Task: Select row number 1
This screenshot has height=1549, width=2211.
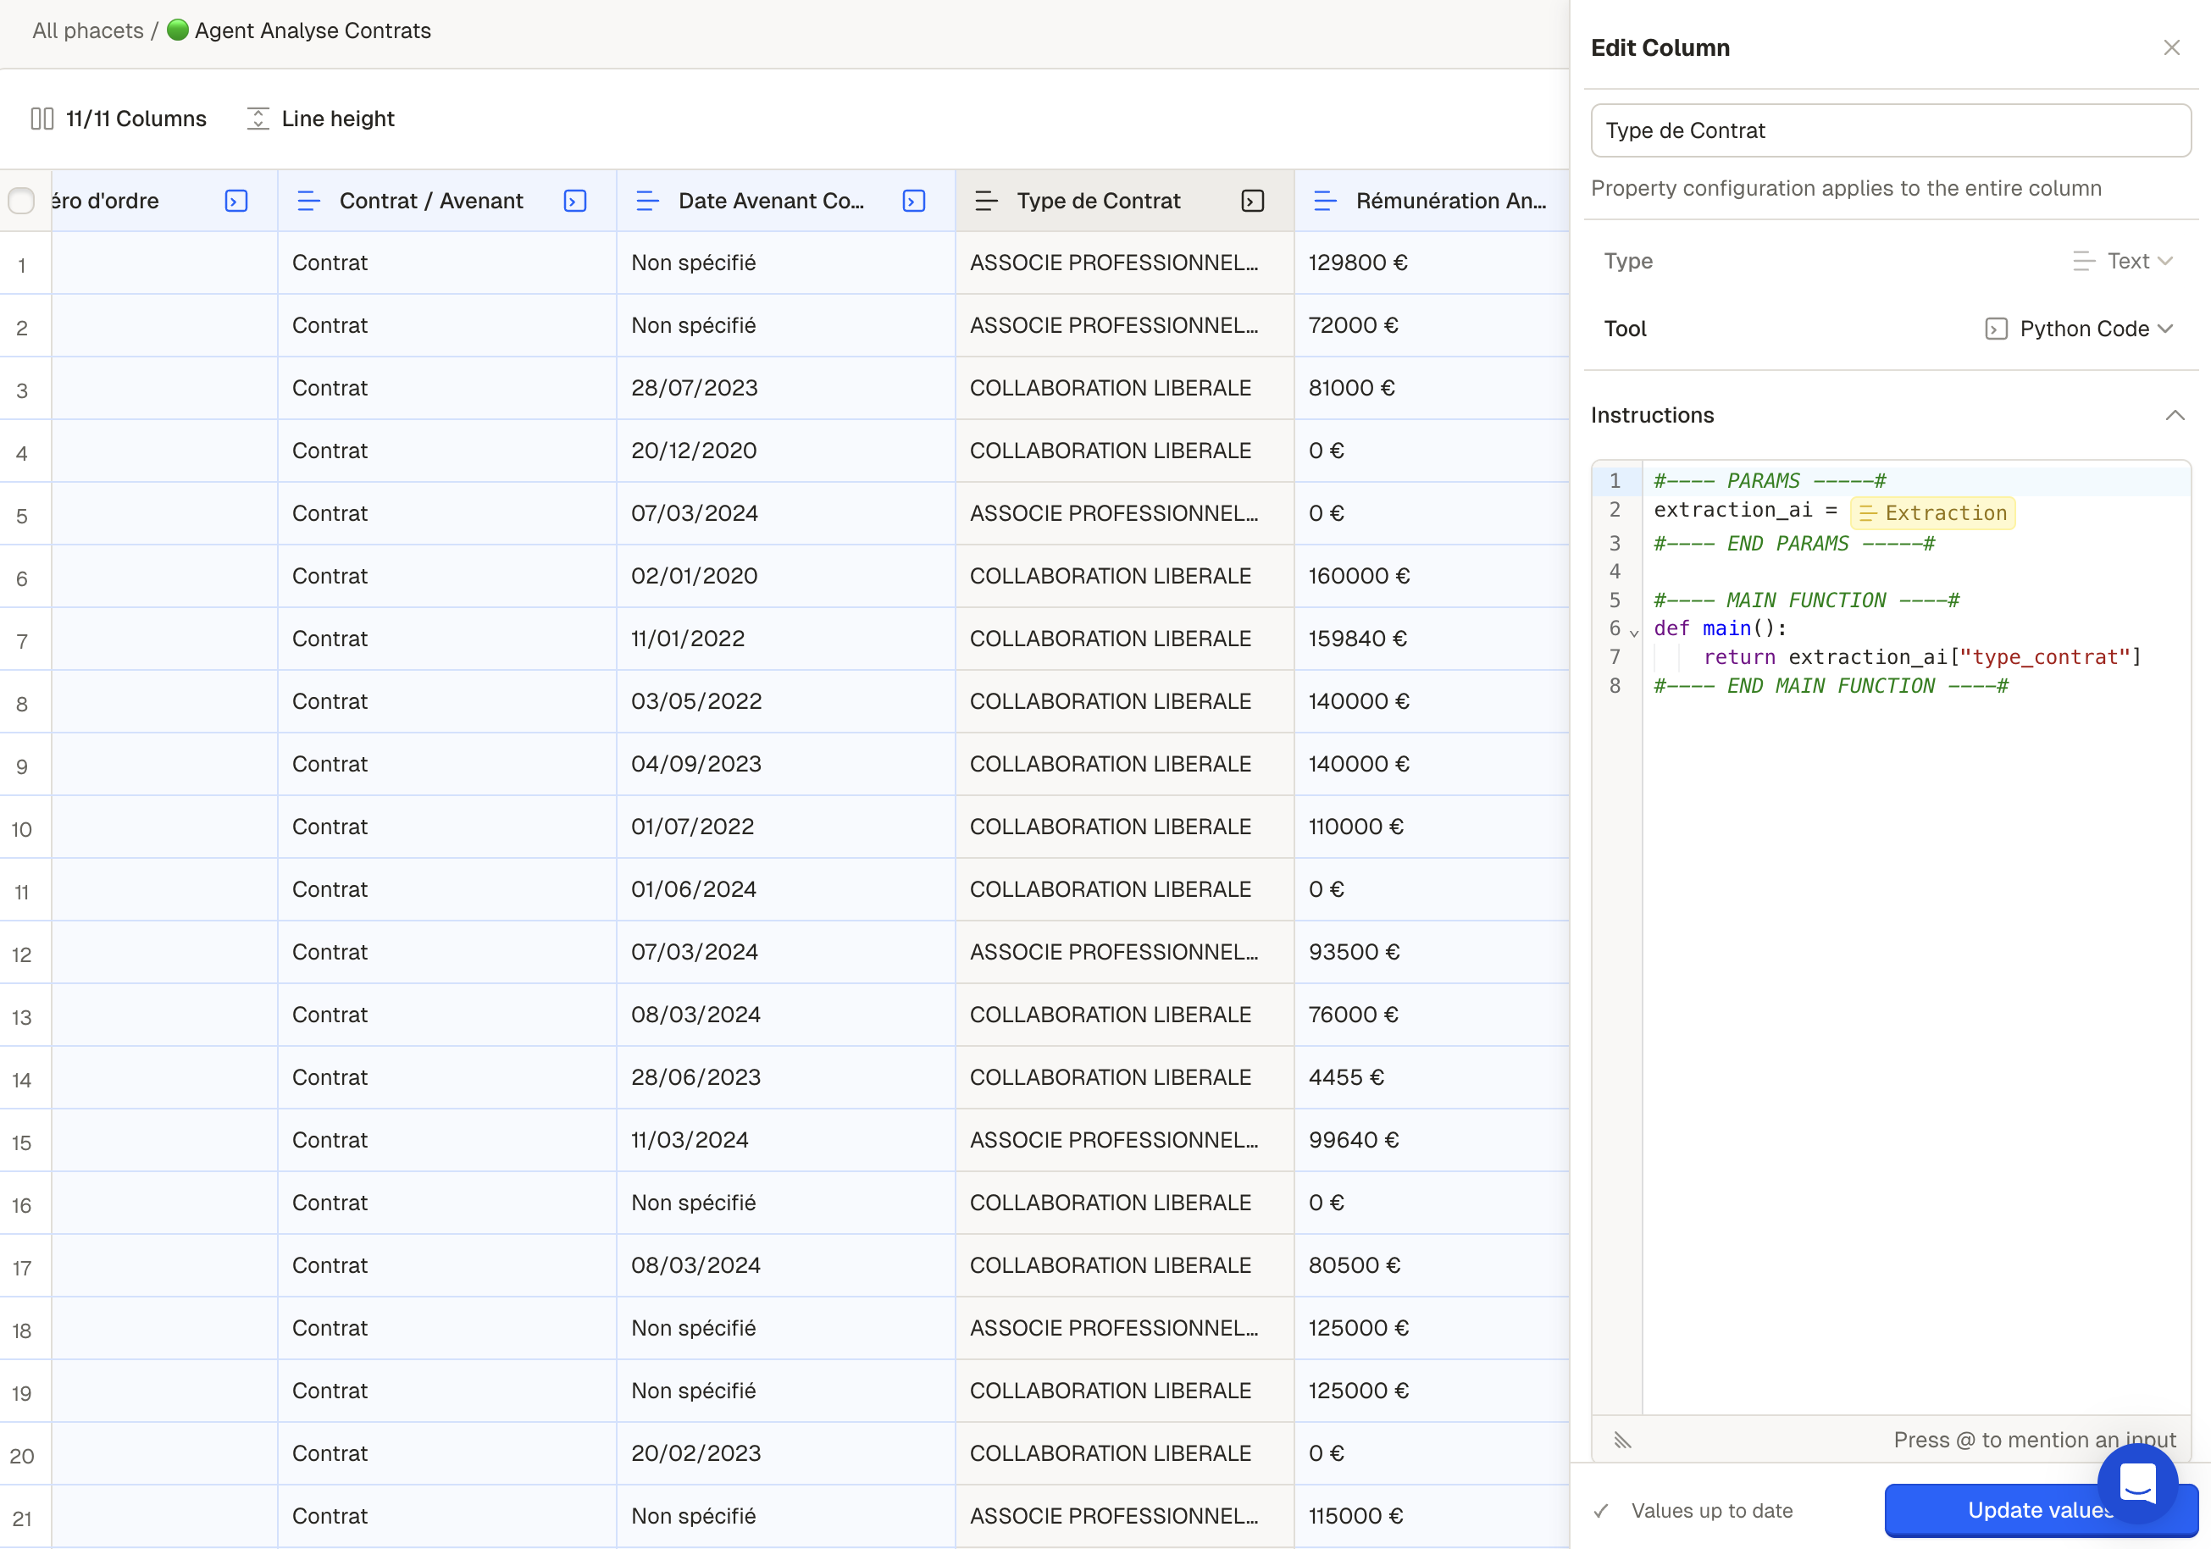Action: tap(21, 265)
